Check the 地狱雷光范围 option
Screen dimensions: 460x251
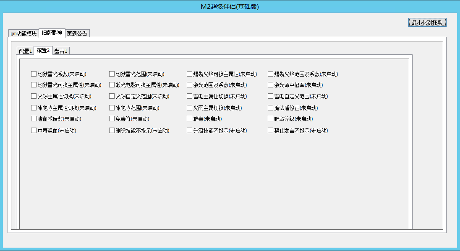[112, 74]
